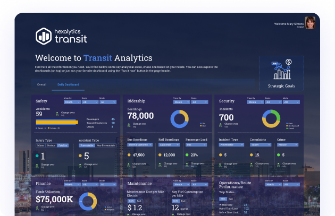Select Minor injury type toggle
335x216 pixels.
coord(40,144)
